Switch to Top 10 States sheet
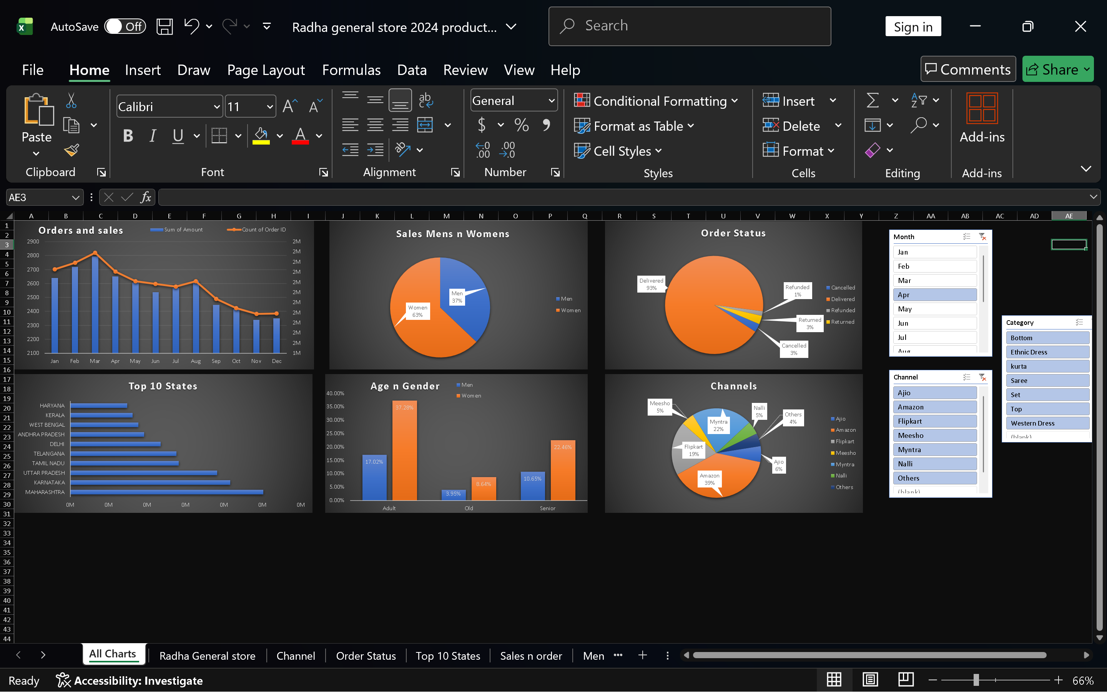This screenshot has height=692, width=1107. [x=448, y=655]
